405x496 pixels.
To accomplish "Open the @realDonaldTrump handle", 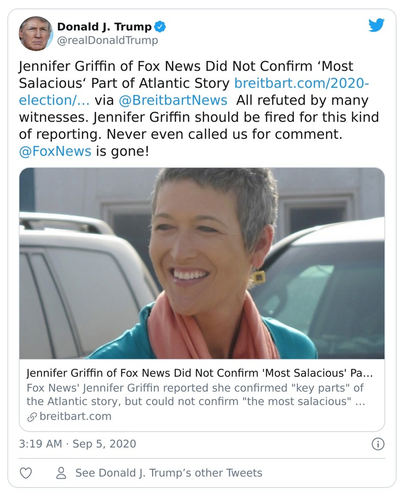I will coord(107,41).
